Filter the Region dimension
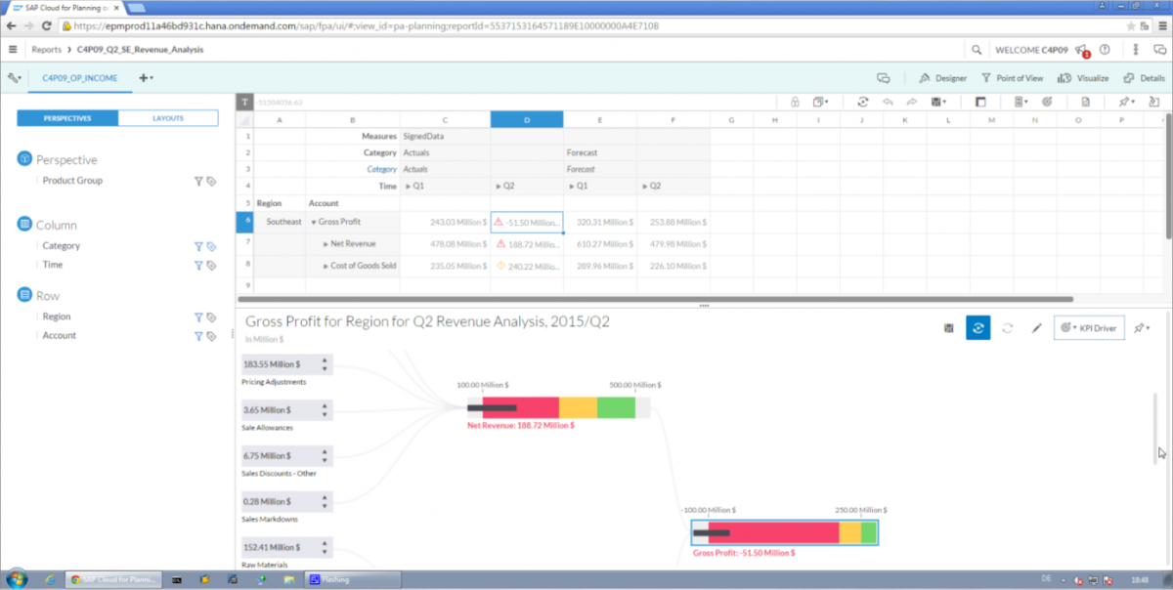The image size is (1173, 590). (x=197, y=316)
